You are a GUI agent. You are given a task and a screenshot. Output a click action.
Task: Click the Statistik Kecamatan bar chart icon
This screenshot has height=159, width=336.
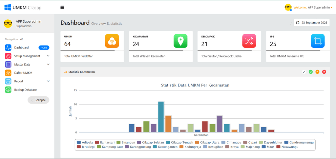point(66,72)
